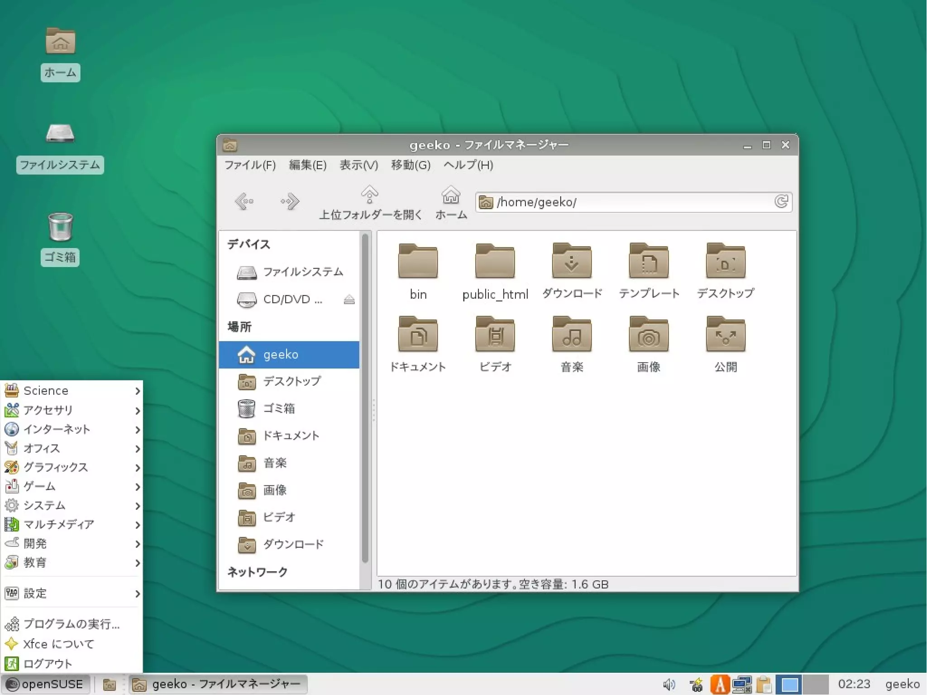This screenshot has width=927, height=695.
Task: Expand the インターネット submenu
Action: coord(72,429)
